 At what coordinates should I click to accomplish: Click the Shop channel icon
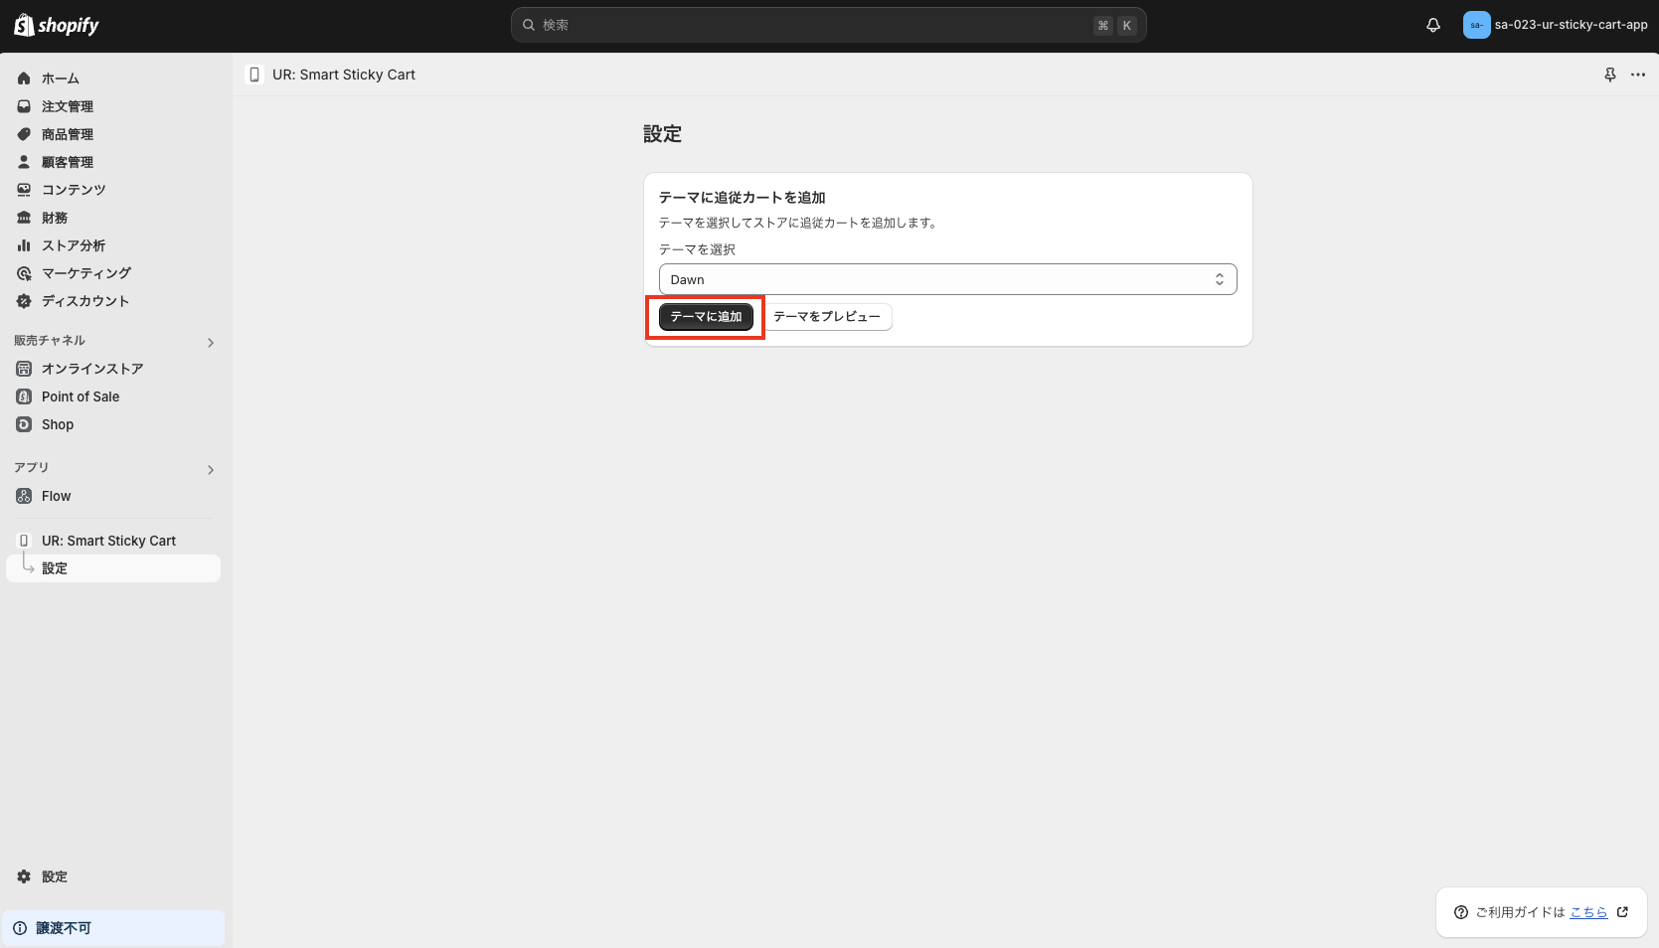pos(24,424)
